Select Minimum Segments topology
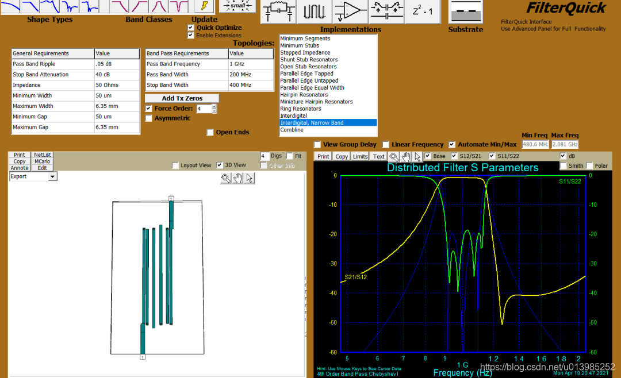Viewport: 621px width, 378px height. [305, 38]
